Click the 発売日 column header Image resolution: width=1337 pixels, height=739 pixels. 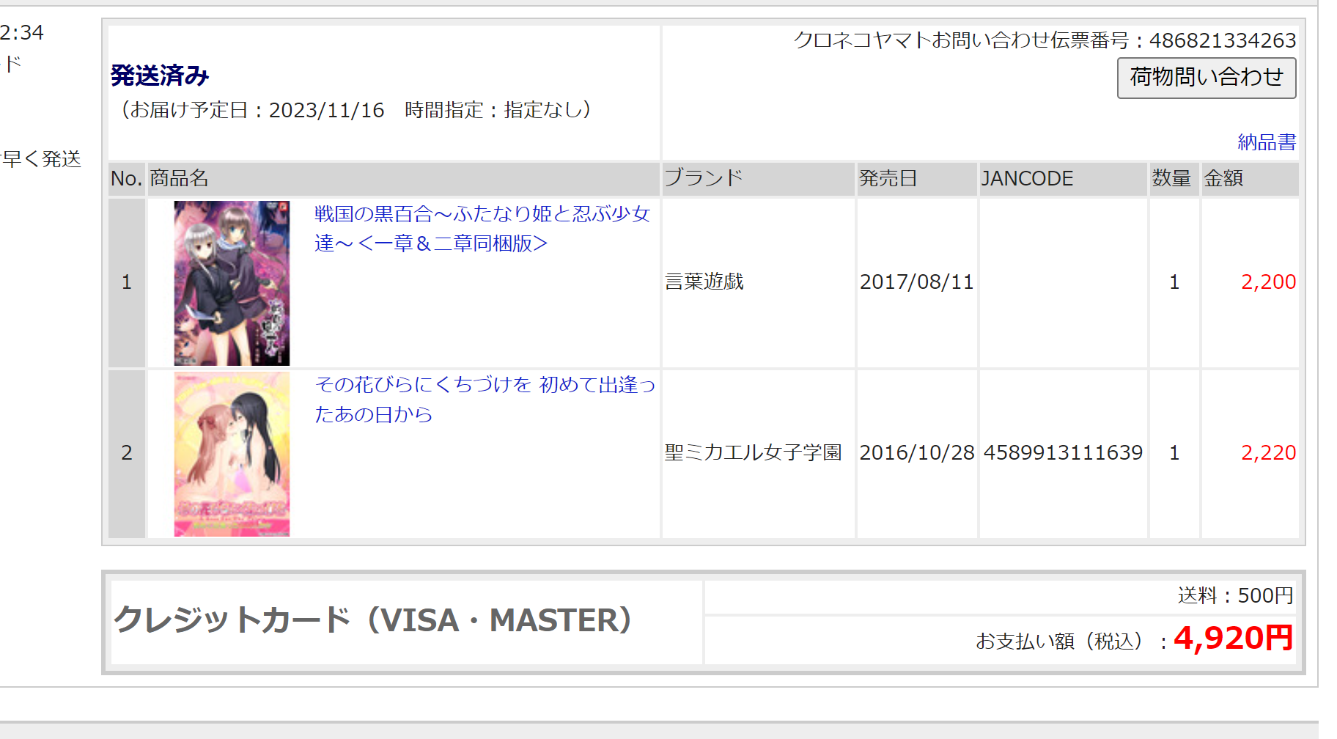tap(888, 178)
